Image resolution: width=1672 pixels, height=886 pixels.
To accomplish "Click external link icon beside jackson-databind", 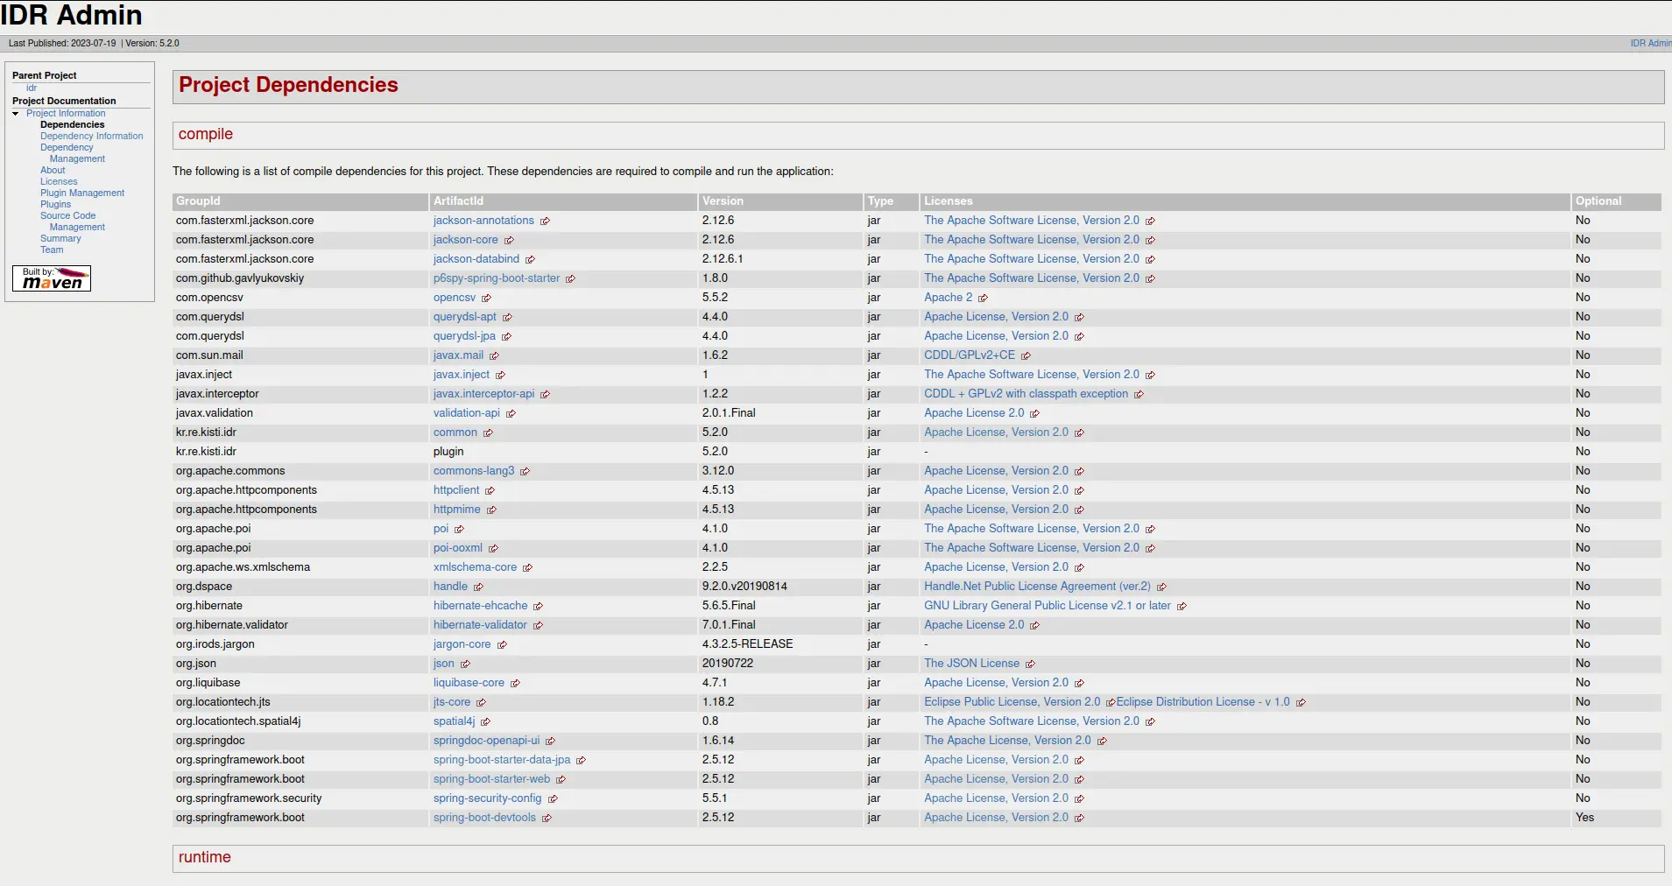I will [530, 260].
